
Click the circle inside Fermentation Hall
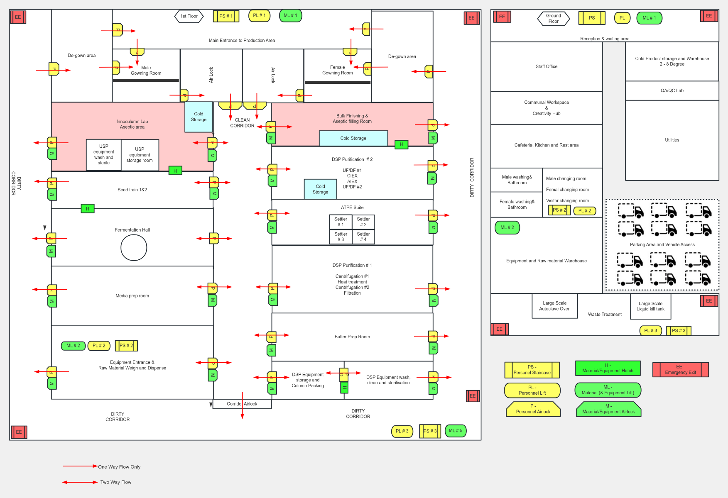[x=133, y=247]
